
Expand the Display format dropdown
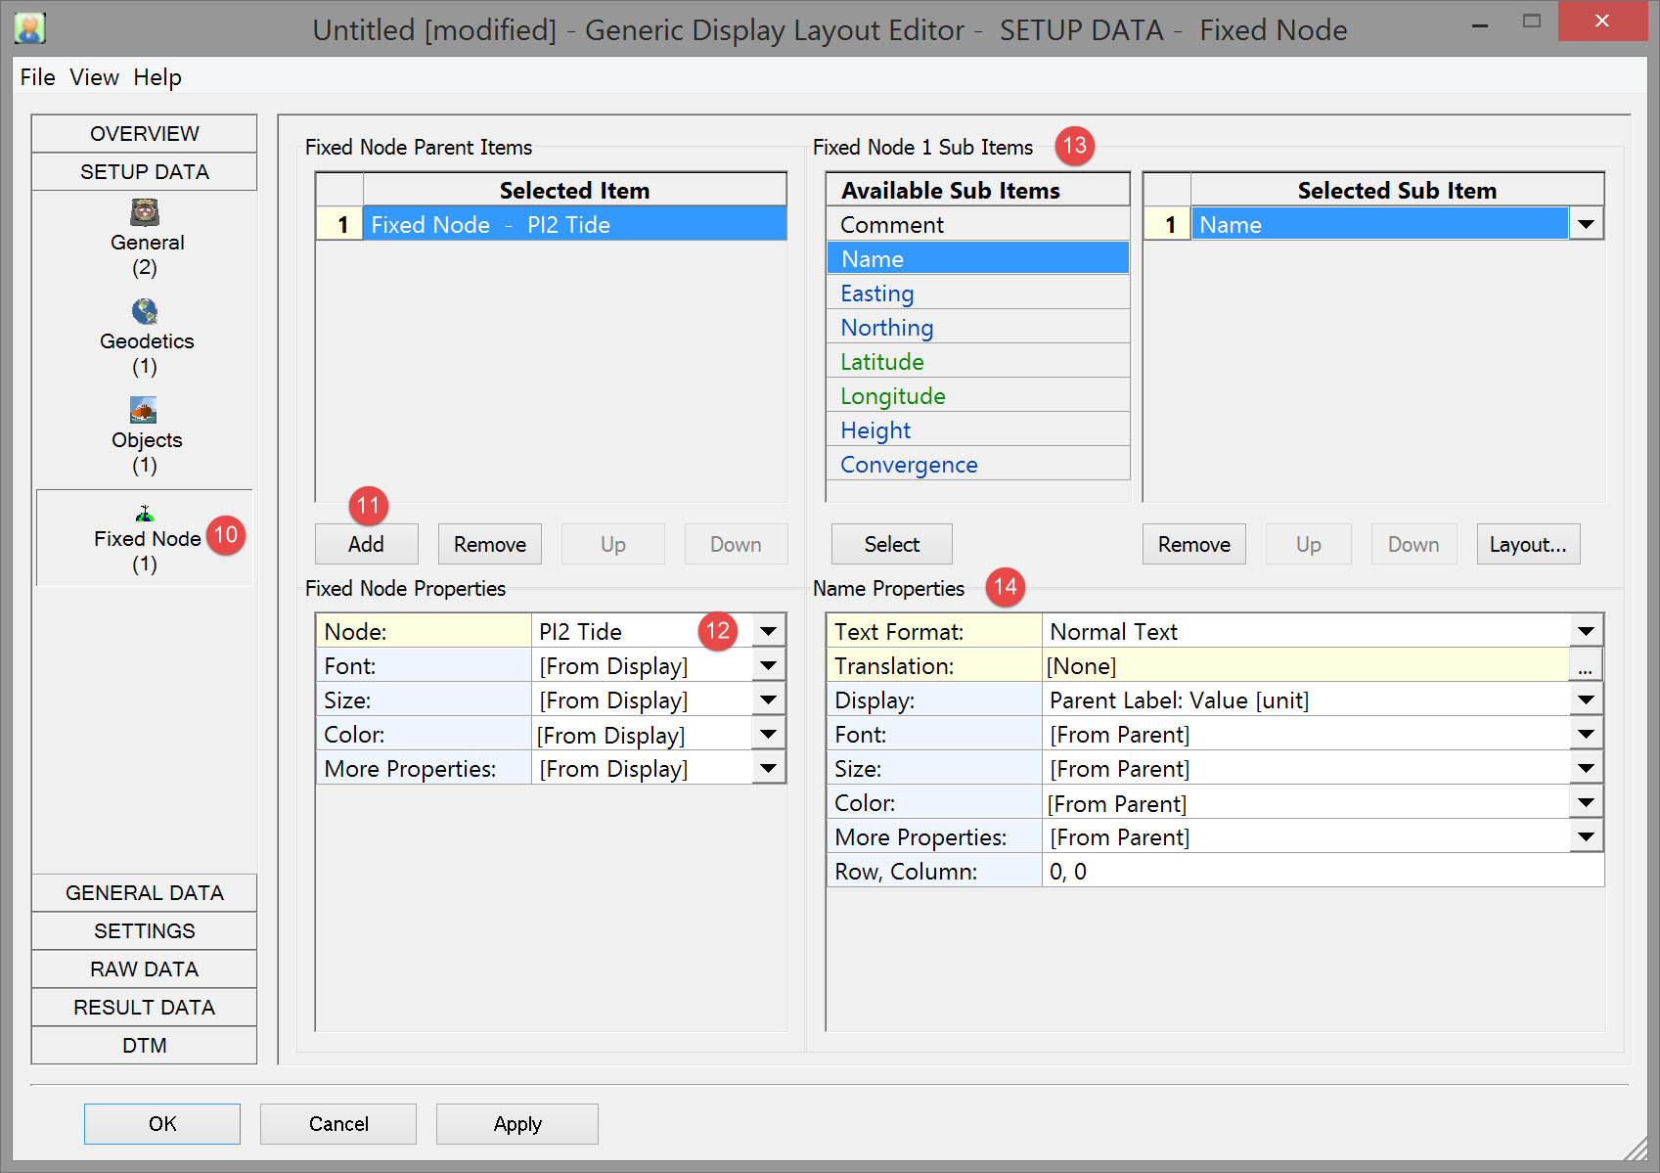coord(1586,700)
